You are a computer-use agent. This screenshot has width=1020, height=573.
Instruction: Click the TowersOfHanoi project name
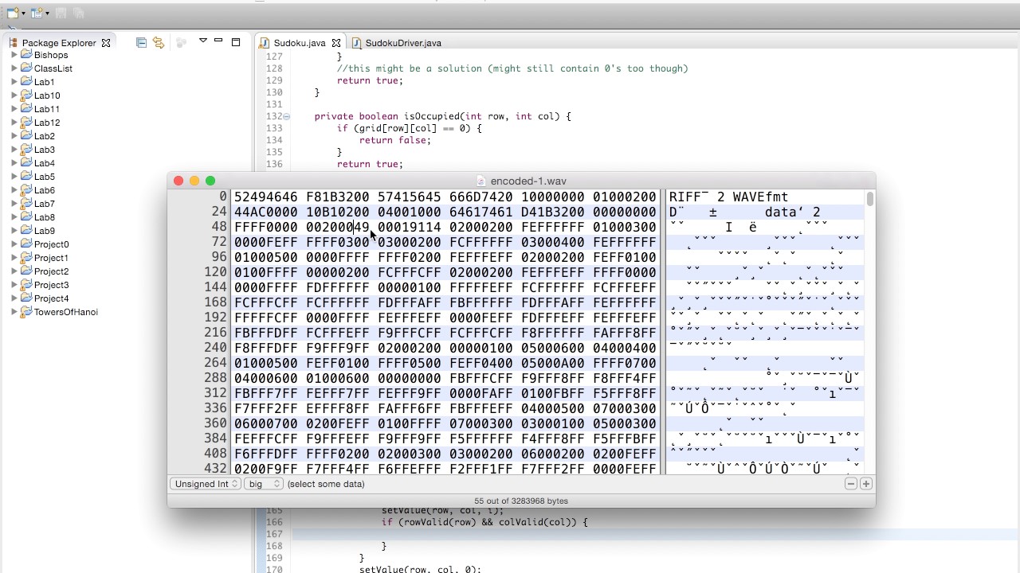(66, 312)
